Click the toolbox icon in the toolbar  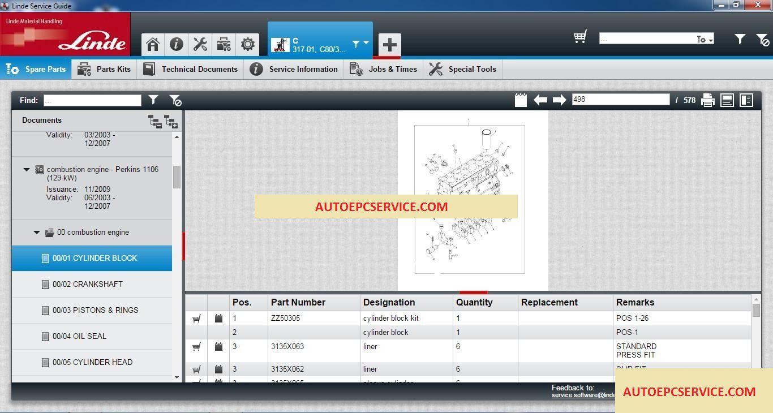pyautogui.click(x=224, y=44)
